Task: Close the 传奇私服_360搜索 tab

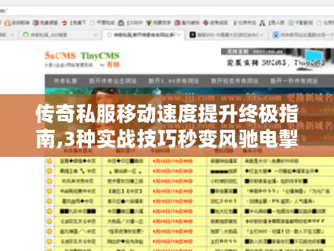Action: tap(95, 34)
